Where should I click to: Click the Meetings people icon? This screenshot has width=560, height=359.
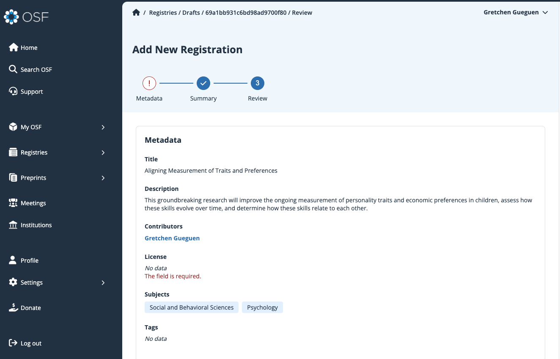click(13, 203)
